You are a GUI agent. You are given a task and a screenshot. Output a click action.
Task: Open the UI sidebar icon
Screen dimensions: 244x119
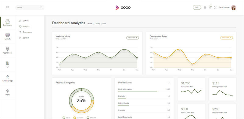coord(7,63)
